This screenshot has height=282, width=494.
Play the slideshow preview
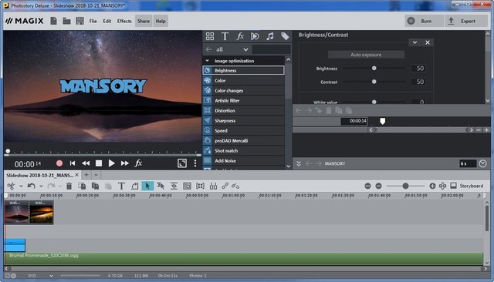coord(111,163)
